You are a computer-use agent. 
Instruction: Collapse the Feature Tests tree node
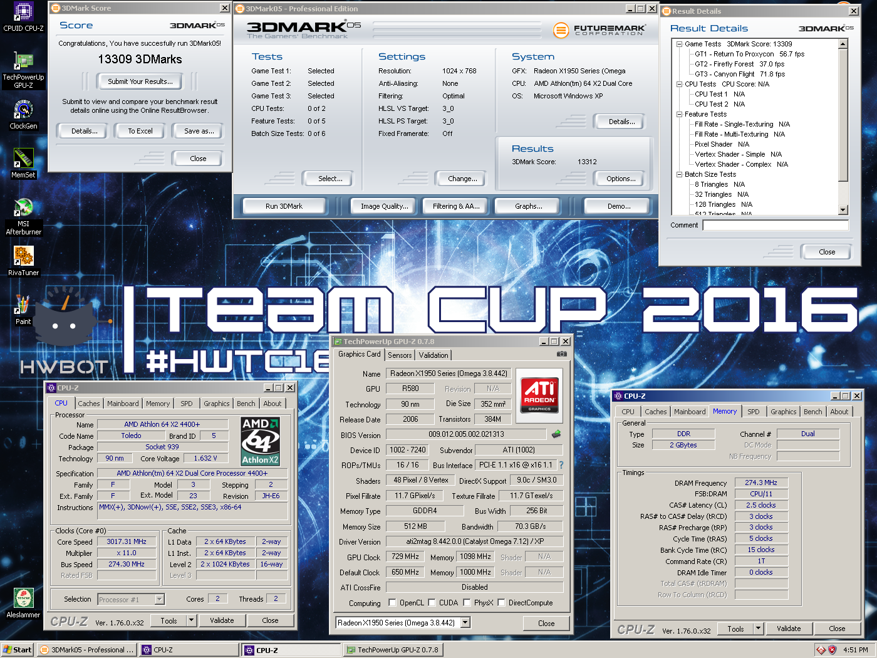679,114
